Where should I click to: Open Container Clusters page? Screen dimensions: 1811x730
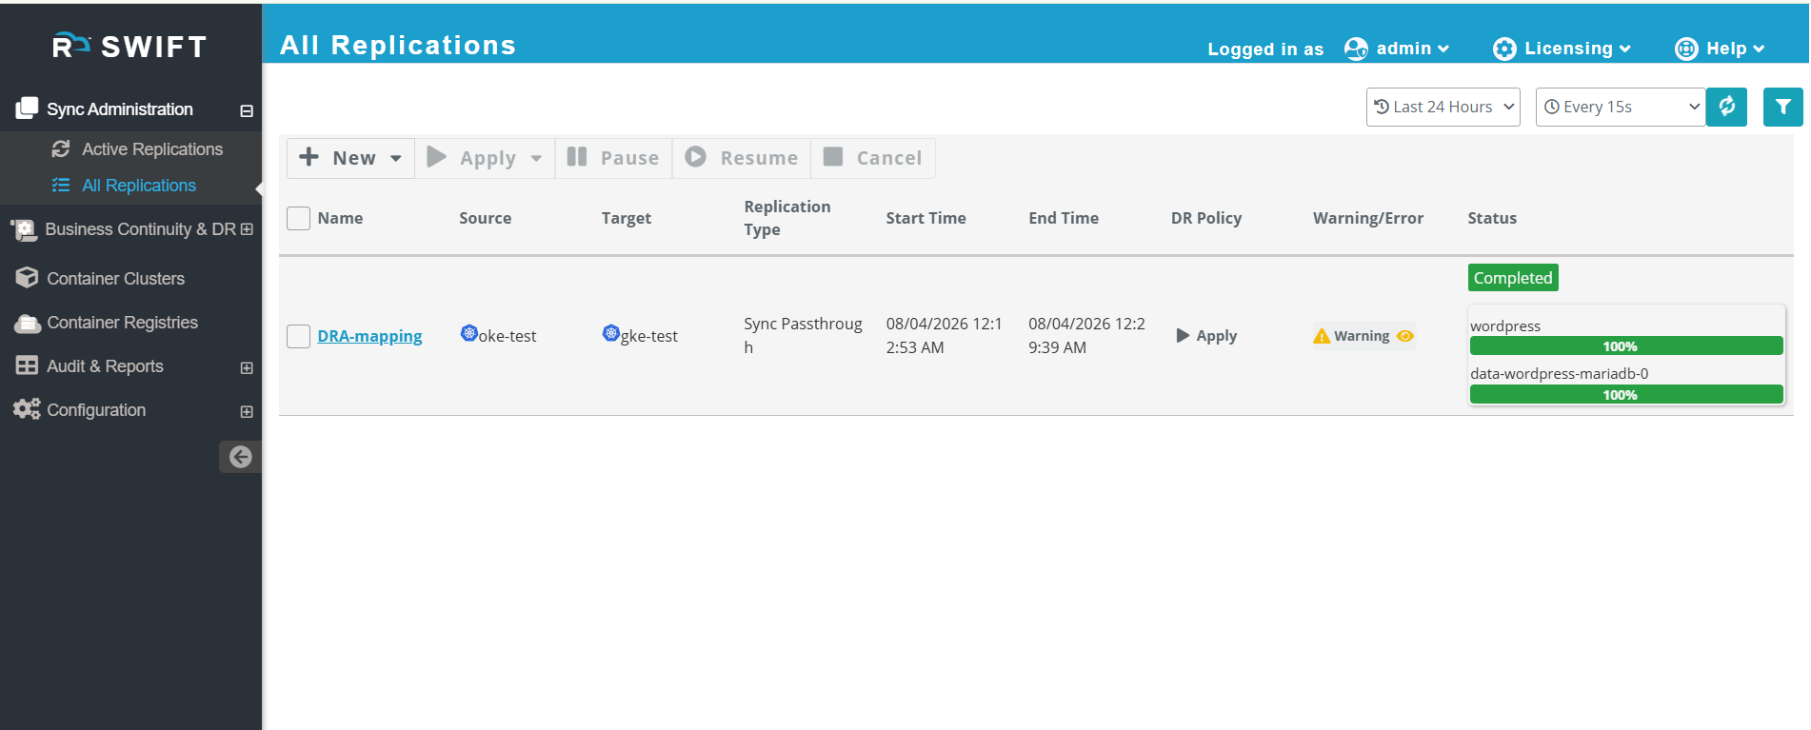coord(115,279)
